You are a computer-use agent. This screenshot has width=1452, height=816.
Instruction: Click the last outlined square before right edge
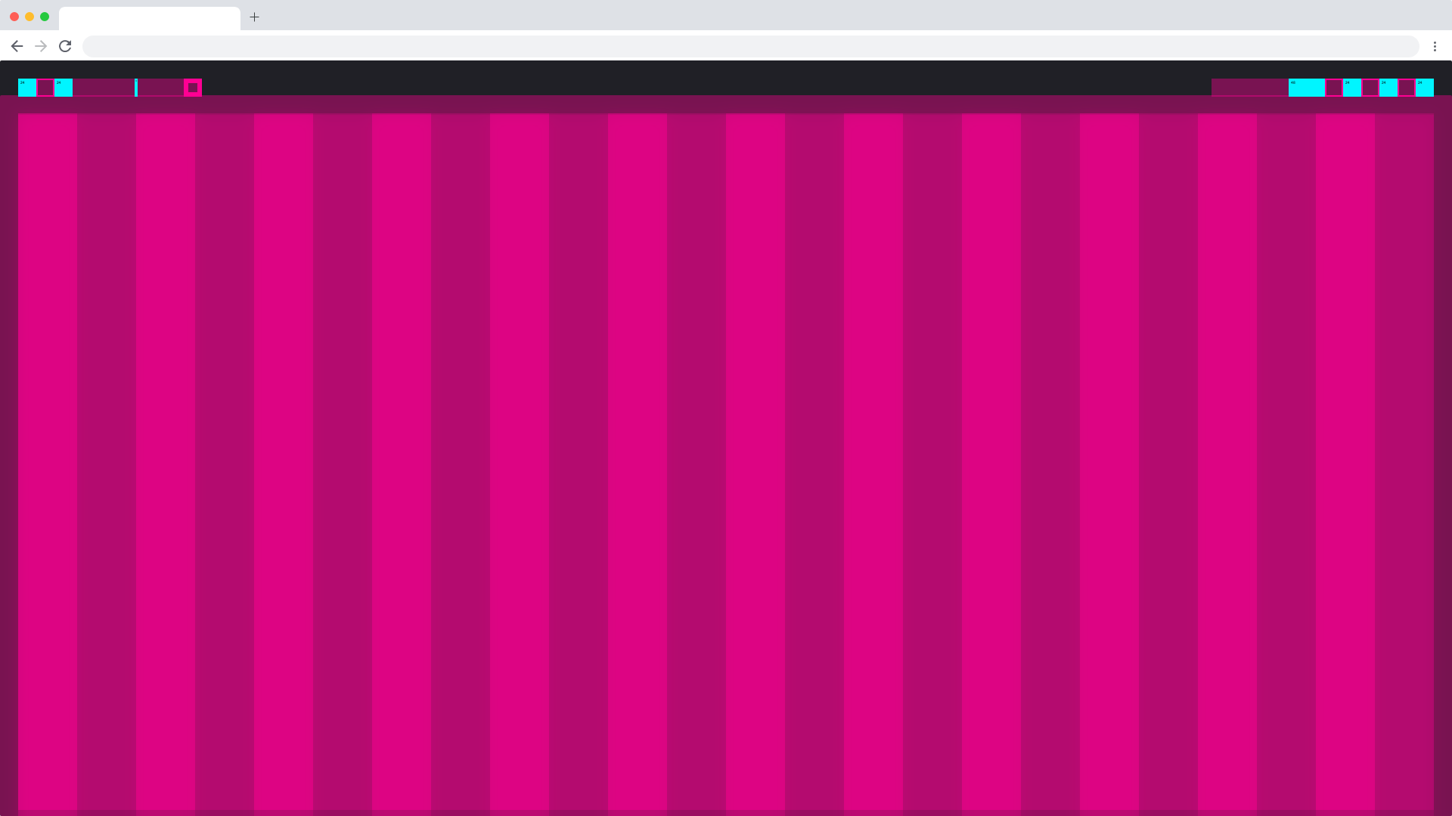coord(1407,88)
